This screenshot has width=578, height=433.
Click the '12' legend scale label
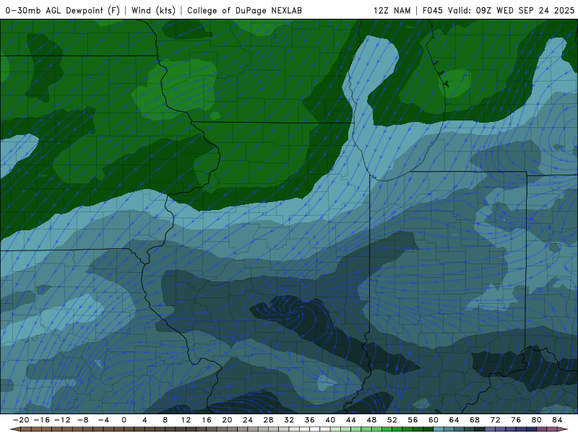pyautogui.click(x=186, y=420)
